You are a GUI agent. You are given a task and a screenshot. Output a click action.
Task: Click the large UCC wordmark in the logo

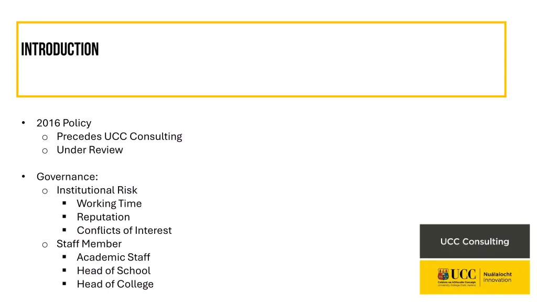coord(463,274)
